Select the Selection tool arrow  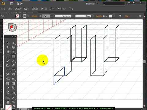tap(8, 43)
